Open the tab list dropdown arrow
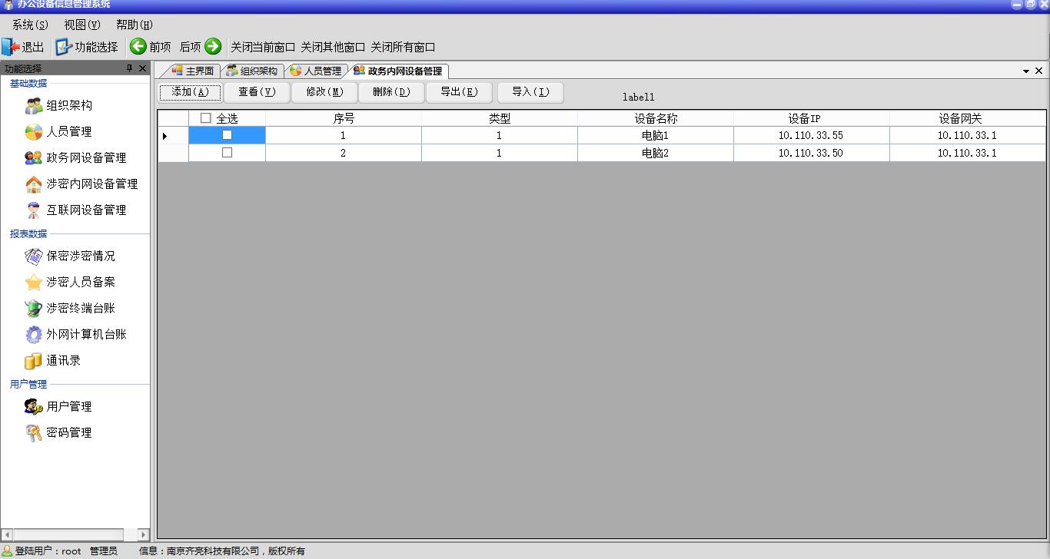The width and height of the screenshot is (1050, 559). (x=1025, y=71)
